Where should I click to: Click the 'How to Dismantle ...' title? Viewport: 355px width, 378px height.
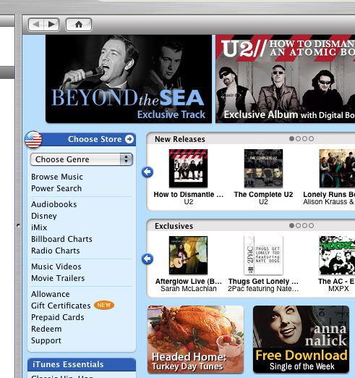pyautogui.click(x=189, y=194)
